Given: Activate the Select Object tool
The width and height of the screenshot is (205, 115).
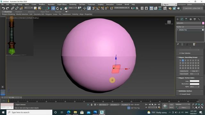Looking at the screenshot, I should [x=35, y=8].
